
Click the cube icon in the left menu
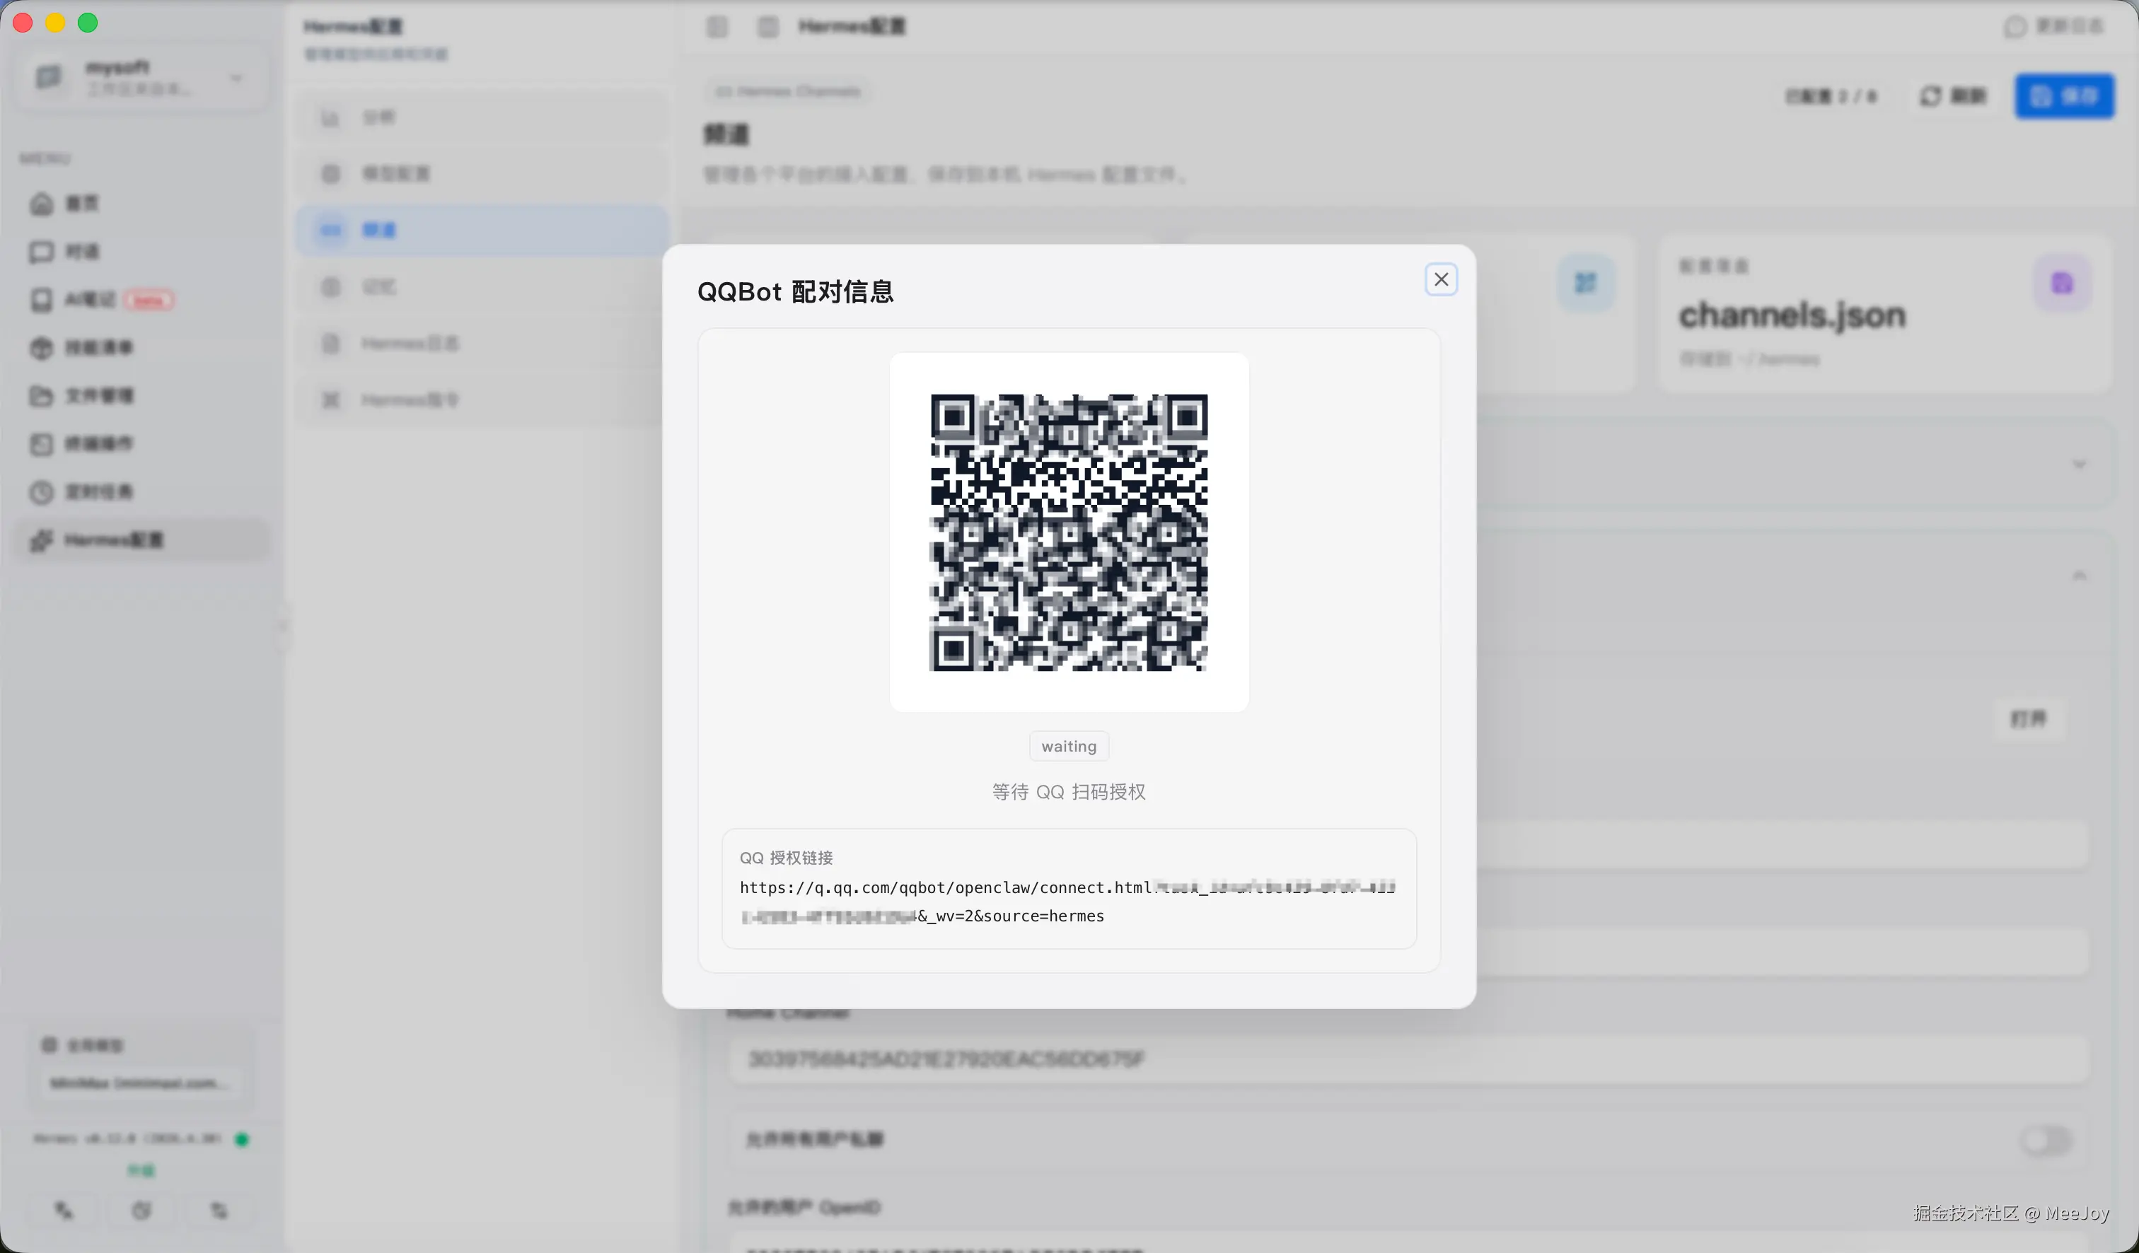tap(42, 348)
